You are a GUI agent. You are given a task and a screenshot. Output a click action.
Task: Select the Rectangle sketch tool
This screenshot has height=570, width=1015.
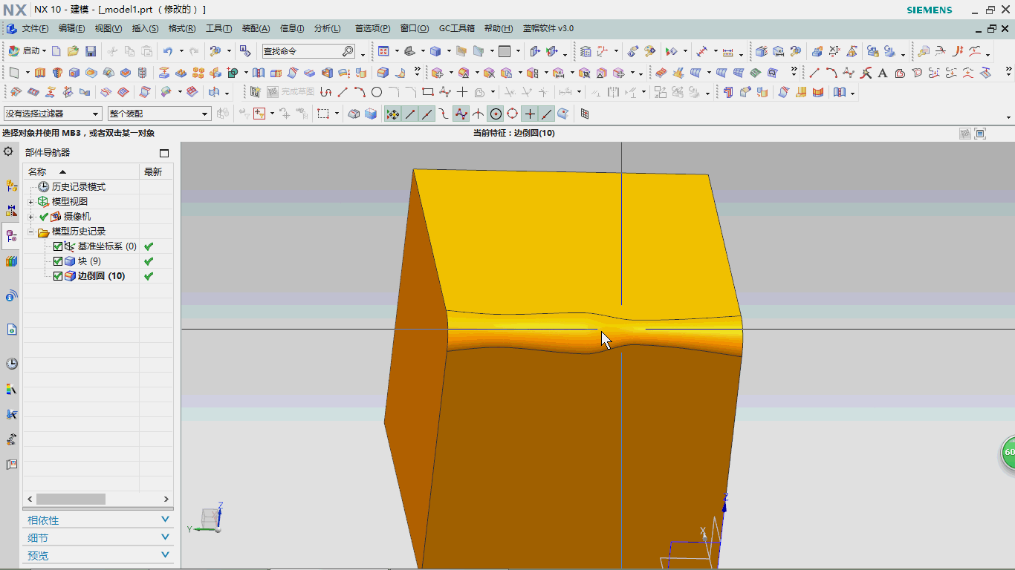(428, 93)
